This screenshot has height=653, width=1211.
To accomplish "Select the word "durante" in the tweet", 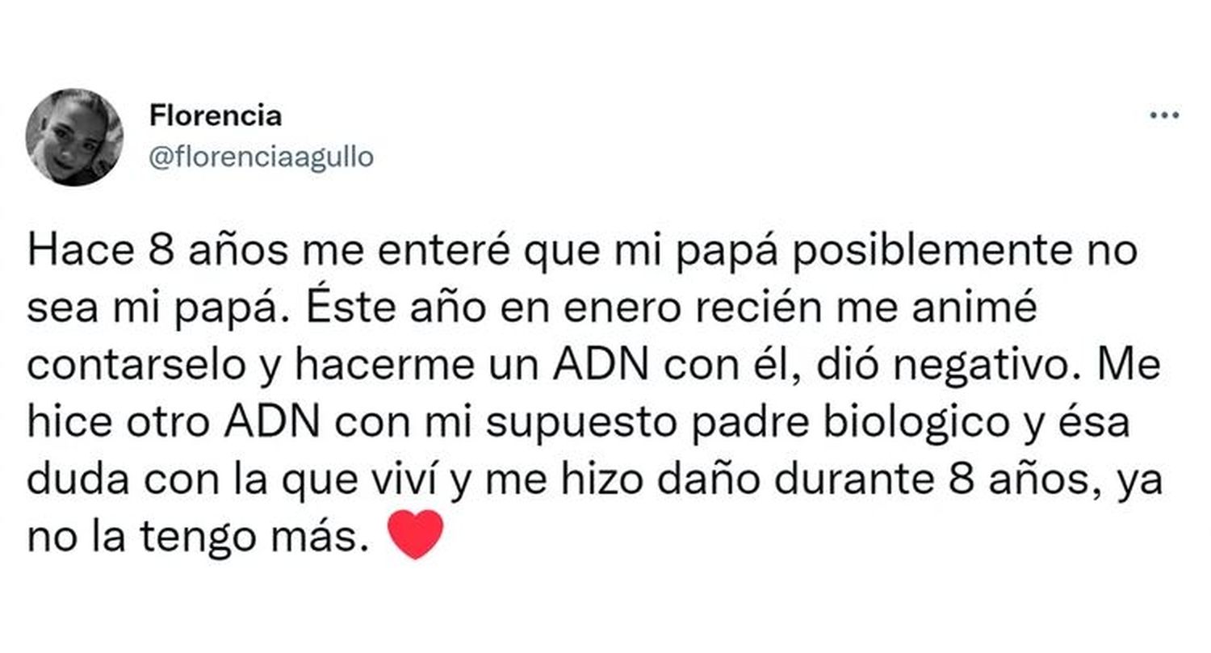I will click(x=829, y=481).
